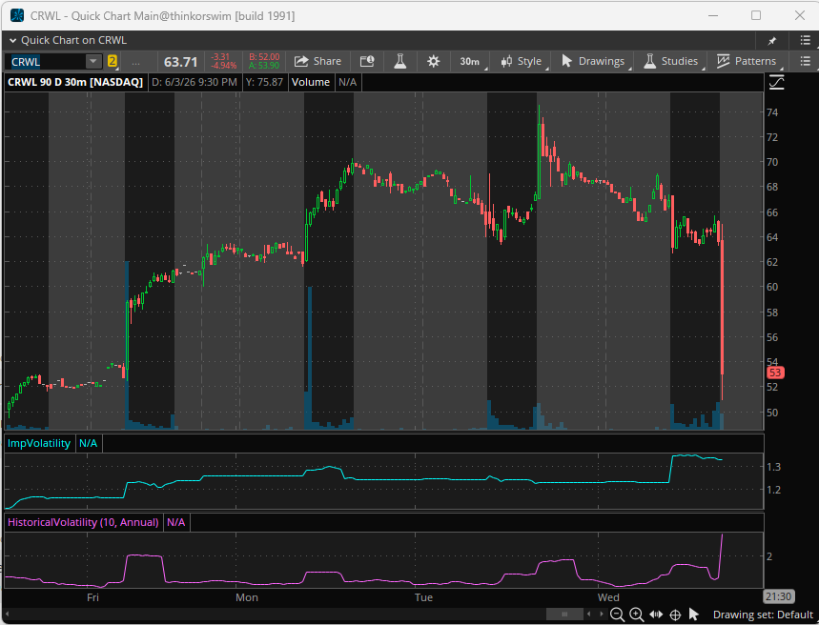Click the Share button
819x625 pixels.
317,62
